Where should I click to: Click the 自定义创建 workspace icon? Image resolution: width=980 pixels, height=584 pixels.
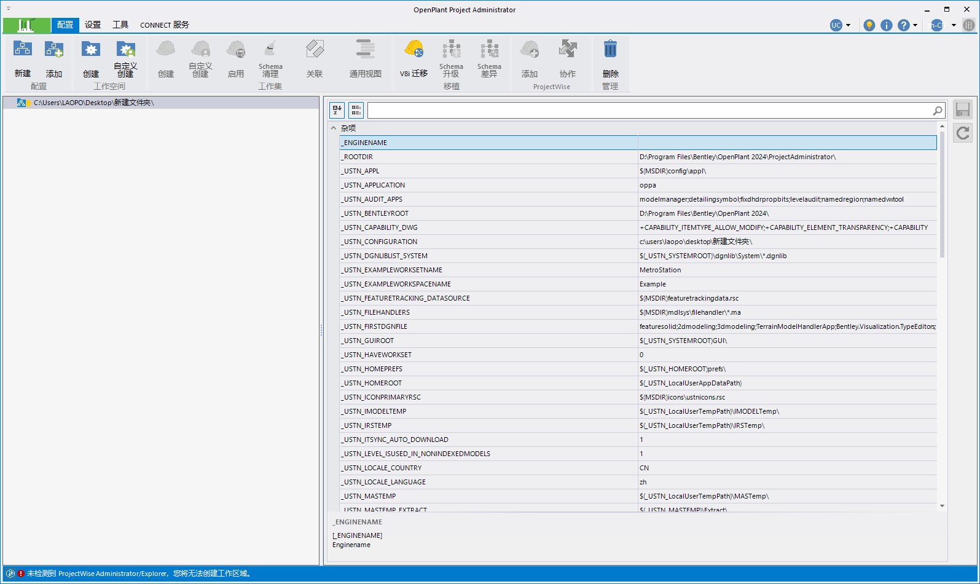(126, 49)
